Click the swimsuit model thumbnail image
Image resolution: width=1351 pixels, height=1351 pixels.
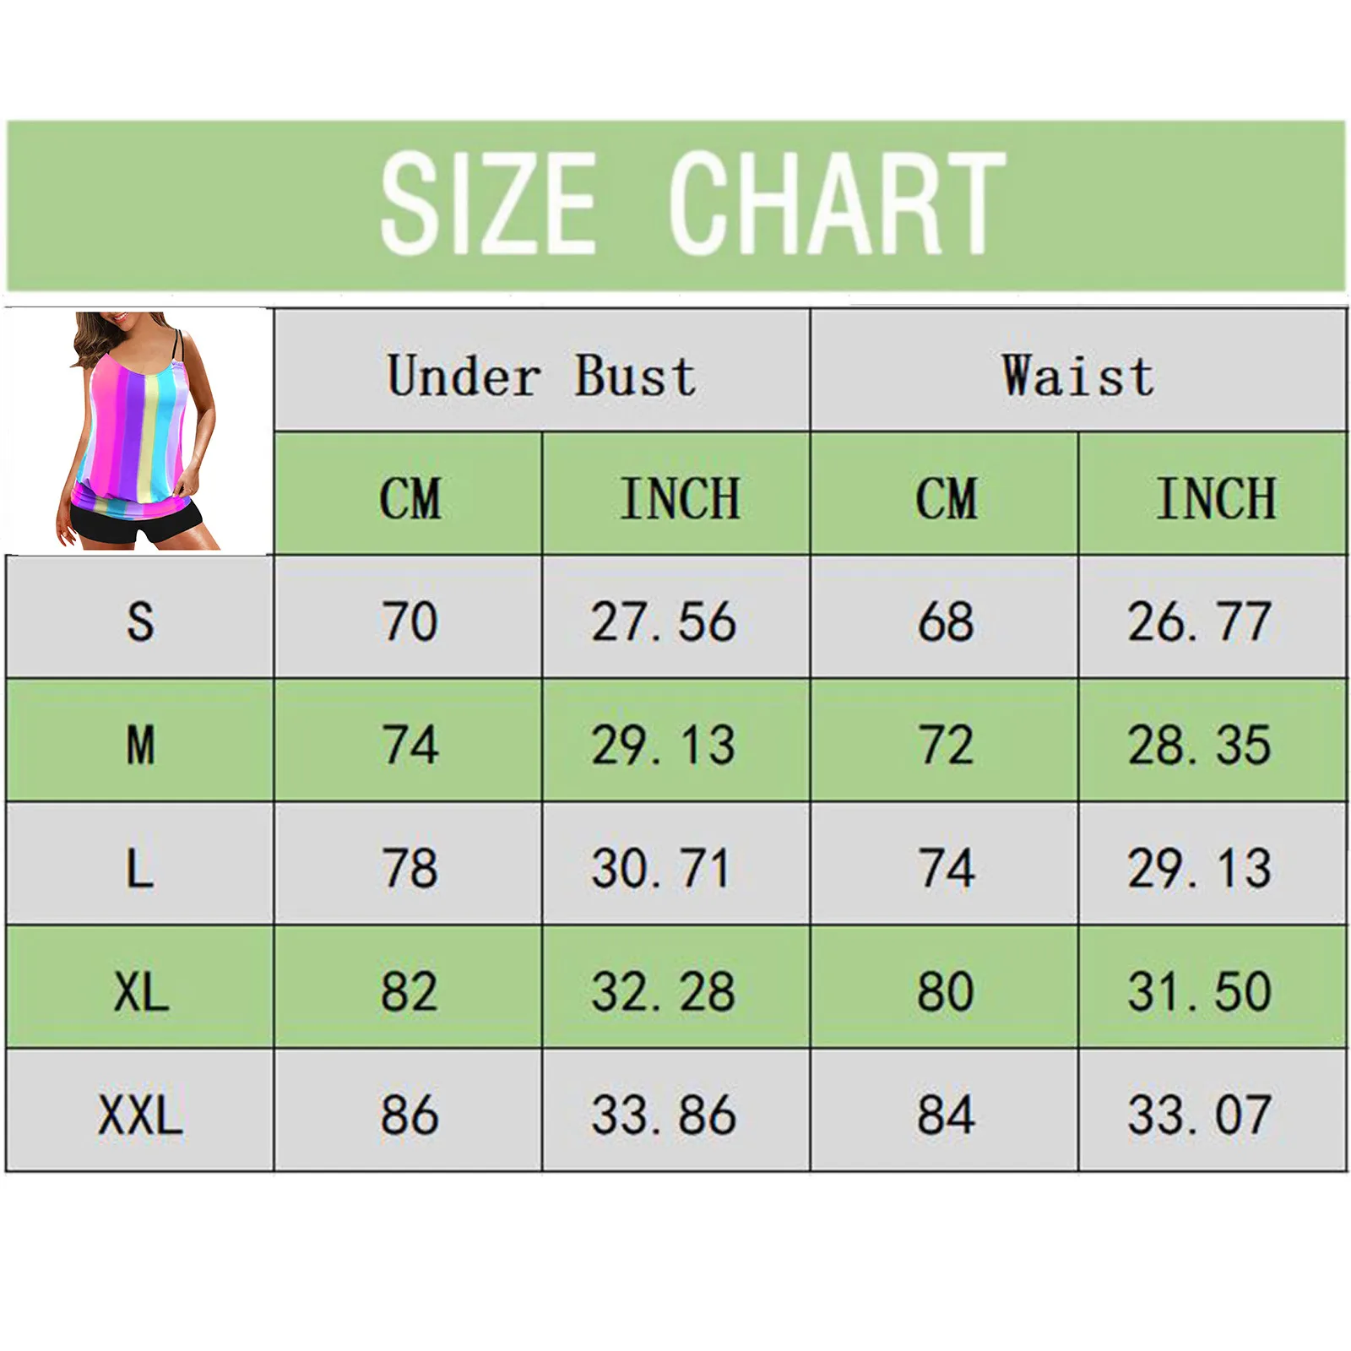coord(138,431)
